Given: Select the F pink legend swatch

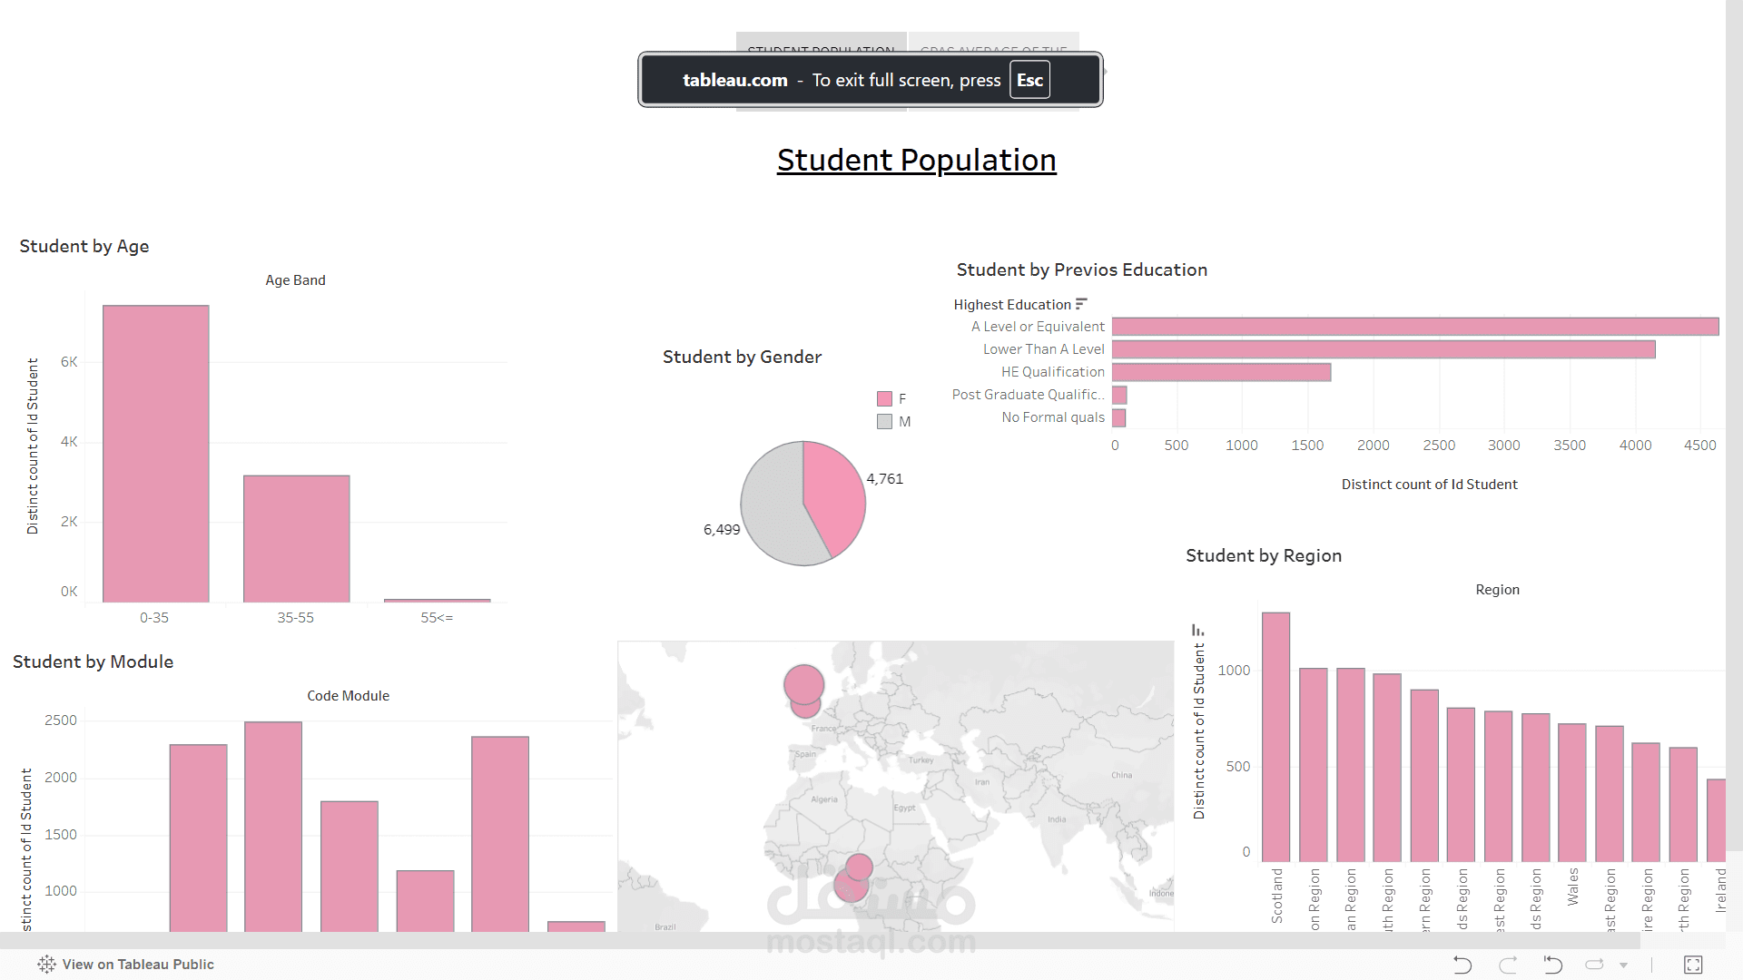Looking at the screenshot, I should (x=884, y=399).
